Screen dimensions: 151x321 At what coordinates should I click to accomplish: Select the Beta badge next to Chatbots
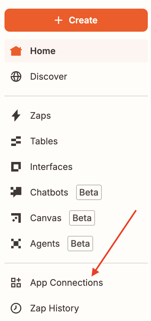[89, 192]
